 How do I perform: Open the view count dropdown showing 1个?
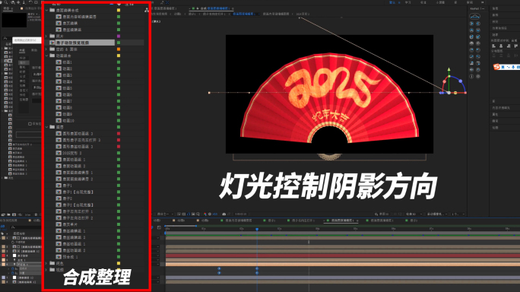459,214
